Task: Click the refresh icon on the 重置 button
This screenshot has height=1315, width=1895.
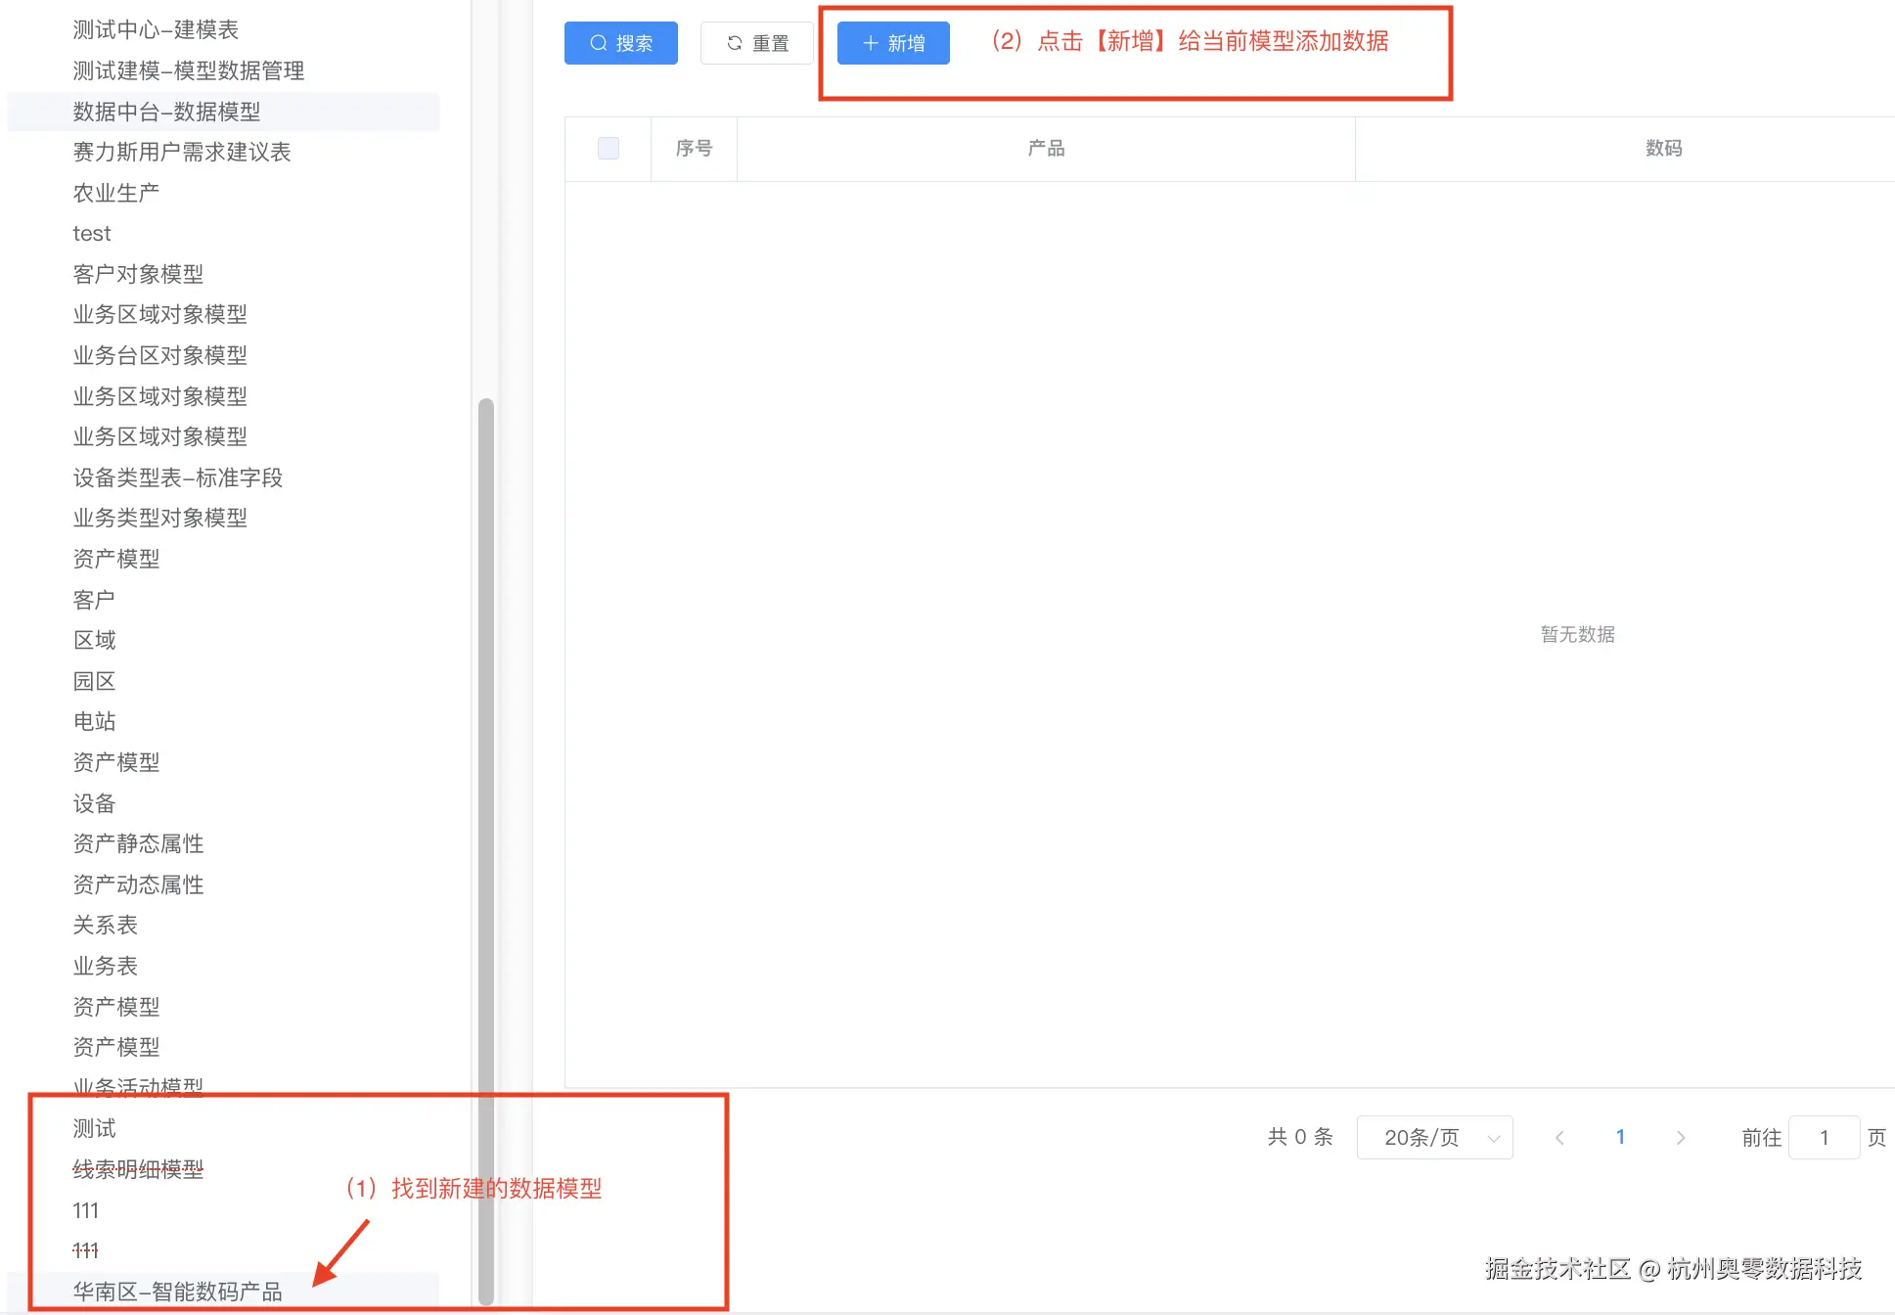Action: click(734, 43)
